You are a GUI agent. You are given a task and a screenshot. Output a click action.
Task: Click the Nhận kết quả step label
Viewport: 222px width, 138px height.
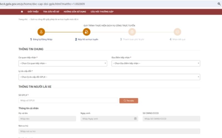click(x=179, y=39)
